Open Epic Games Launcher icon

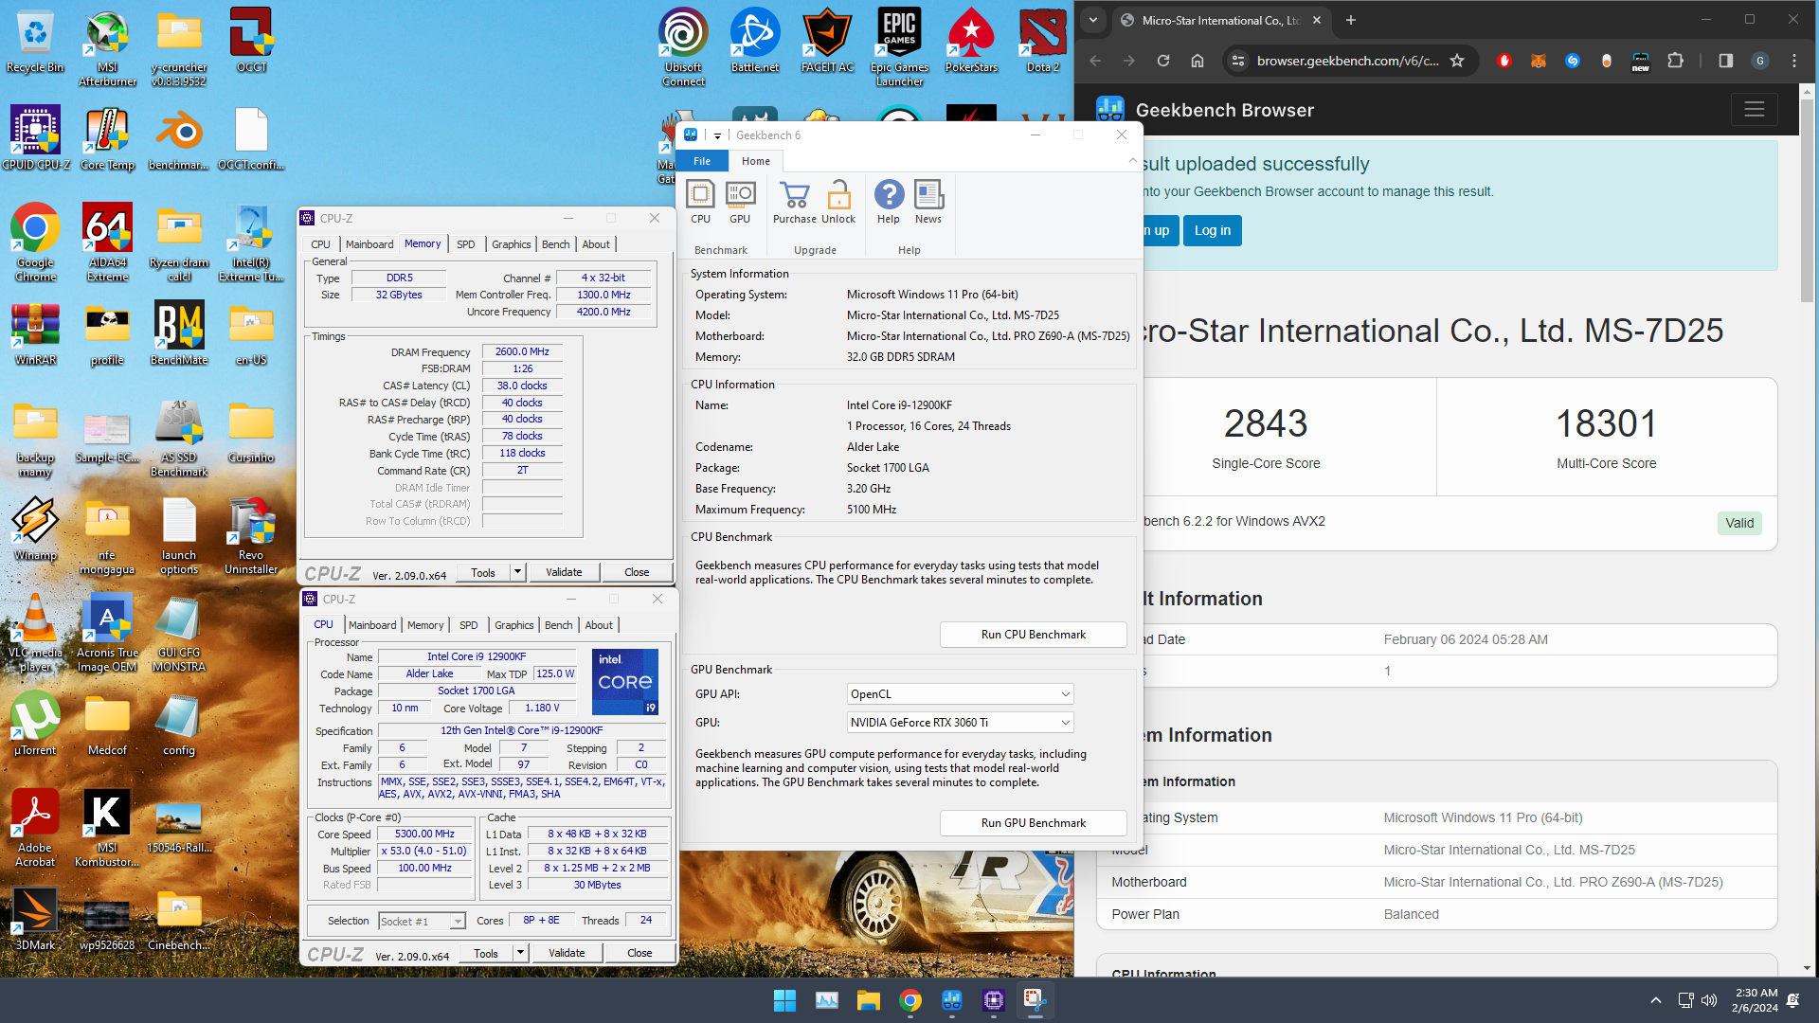coord(899,47)
